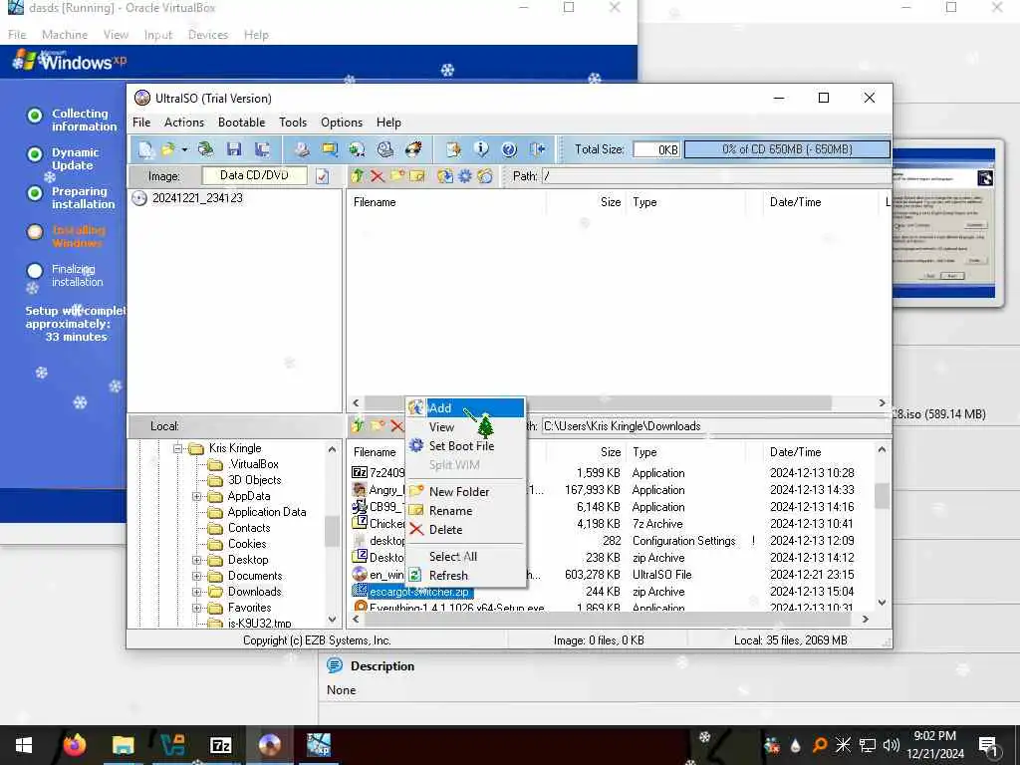The image size is (1020, 765).
Task: Click the Convert image toolbar icon
Action: (x=358, y=149)
